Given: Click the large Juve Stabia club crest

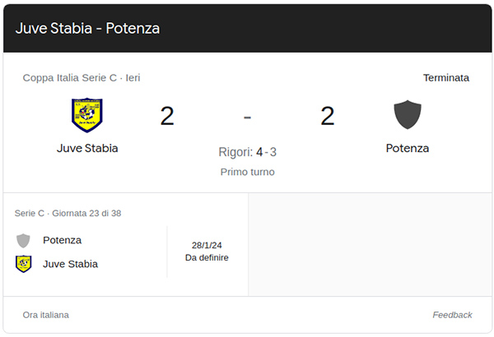Looking at the screenshot, I should coord(86,115).
